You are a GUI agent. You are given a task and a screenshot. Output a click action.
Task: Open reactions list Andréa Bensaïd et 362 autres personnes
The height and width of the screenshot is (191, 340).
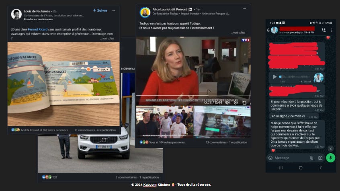[x=39, y=130]
